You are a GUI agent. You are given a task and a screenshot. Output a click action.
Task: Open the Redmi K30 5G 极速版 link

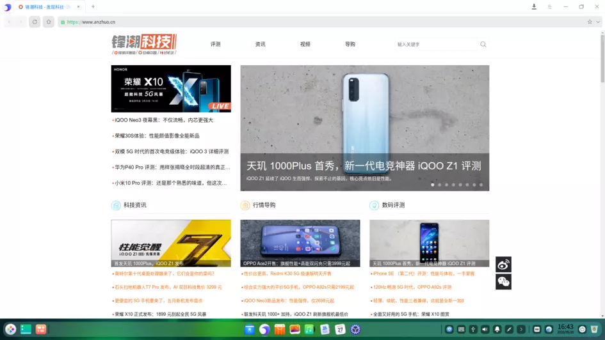click(x=287, y=274)
